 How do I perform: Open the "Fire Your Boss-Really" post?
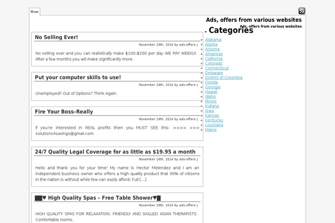coord(64,111)
